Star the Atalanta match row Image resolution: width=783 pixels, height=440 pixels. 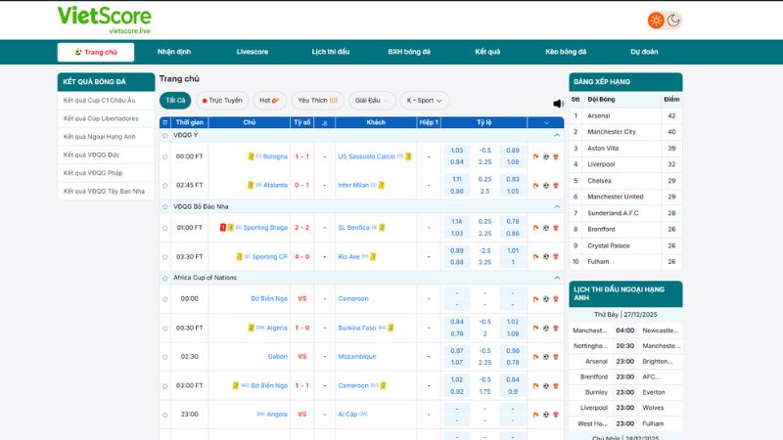165,186
